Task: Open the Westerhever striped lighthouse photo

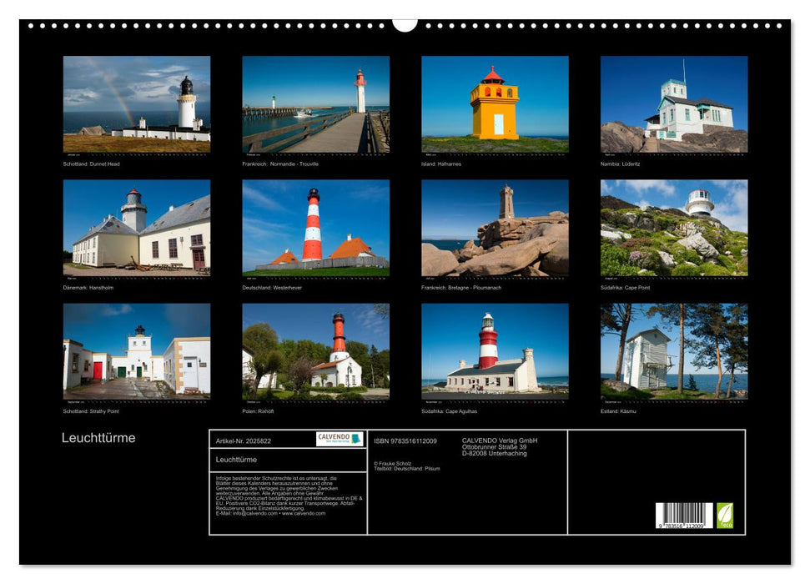Action: pyautogui.click(x=315, y=228)
